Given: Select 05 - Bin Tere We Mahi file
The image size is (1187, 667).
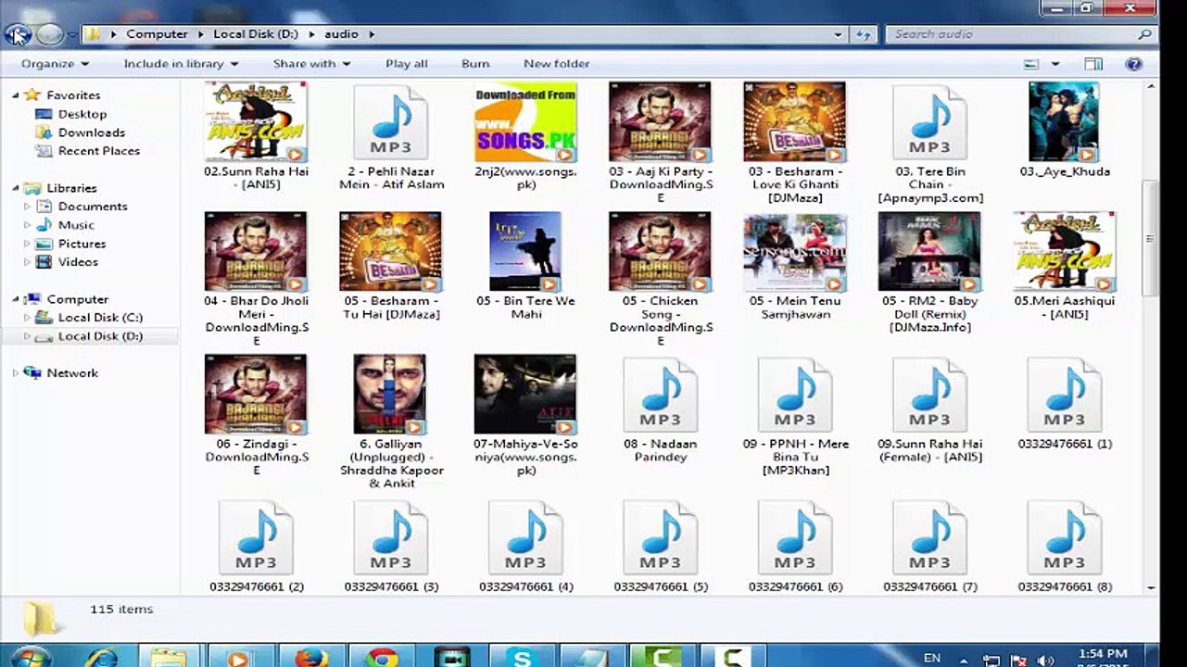Looking at the screenshot, I should [525, 252].
